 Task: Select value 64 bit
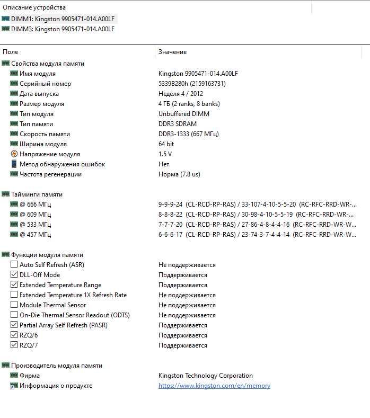(x=166, y=144)
